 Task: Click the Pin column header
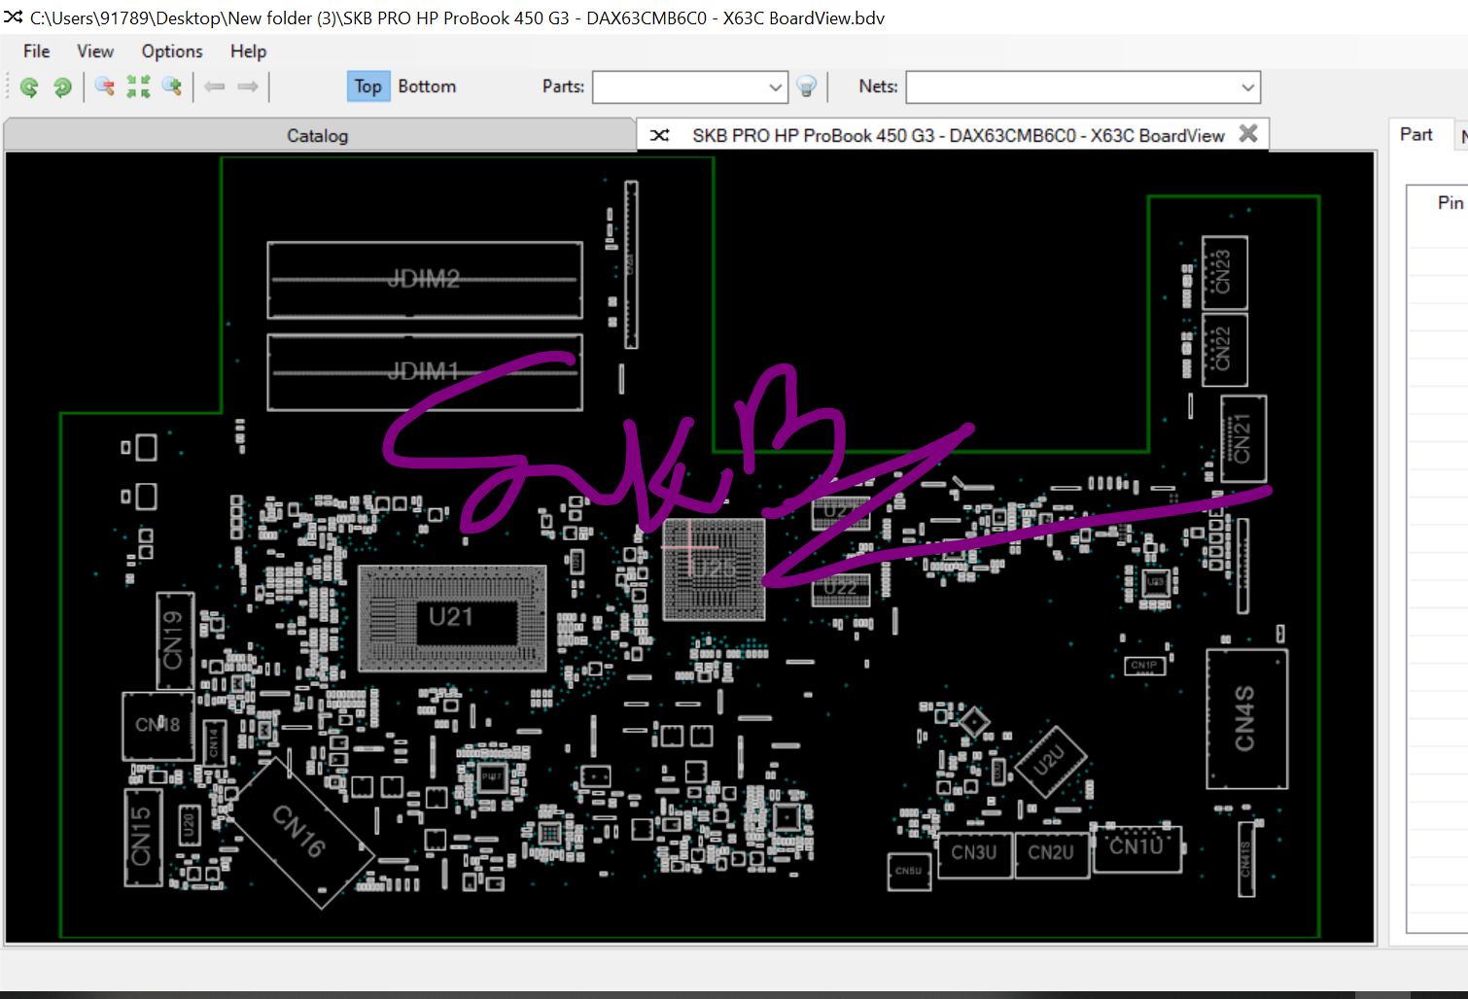pos(1450,203)
